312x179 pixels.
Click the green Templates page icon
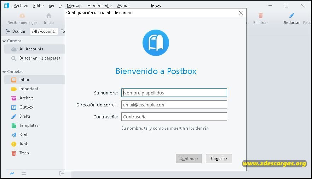[x=14, y=126]
